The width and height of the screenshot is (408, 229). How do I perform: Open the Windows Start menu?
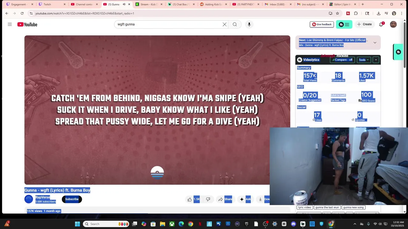click(x=77, y=224)
